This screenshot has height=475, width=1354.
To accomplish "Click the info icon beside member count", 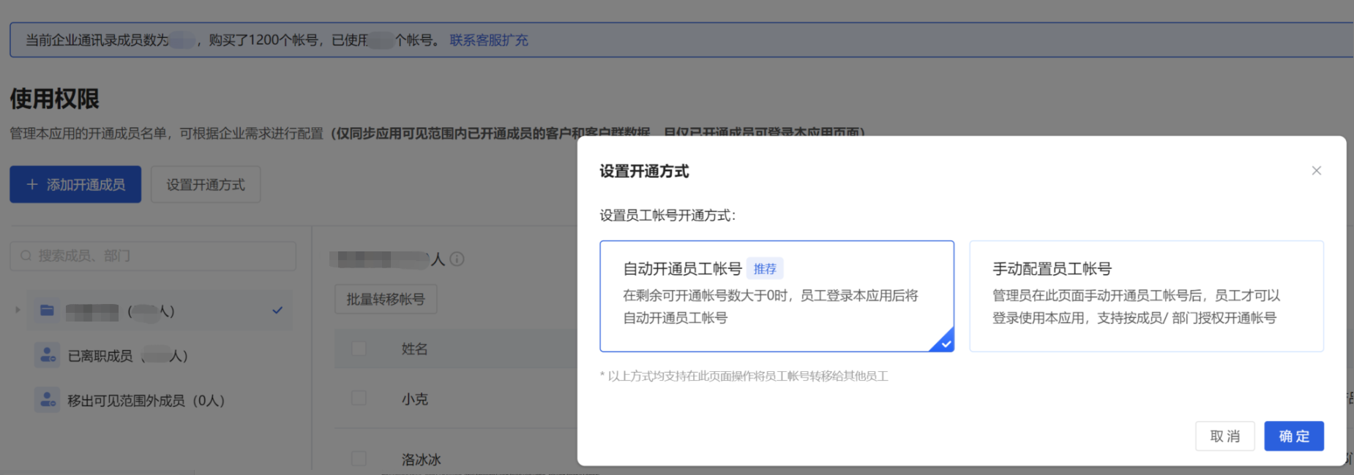I will pos(457,259).
